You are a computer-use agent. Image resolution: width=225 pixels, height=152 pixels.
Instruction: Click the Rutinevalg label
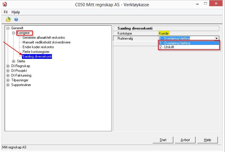[125, 38]
